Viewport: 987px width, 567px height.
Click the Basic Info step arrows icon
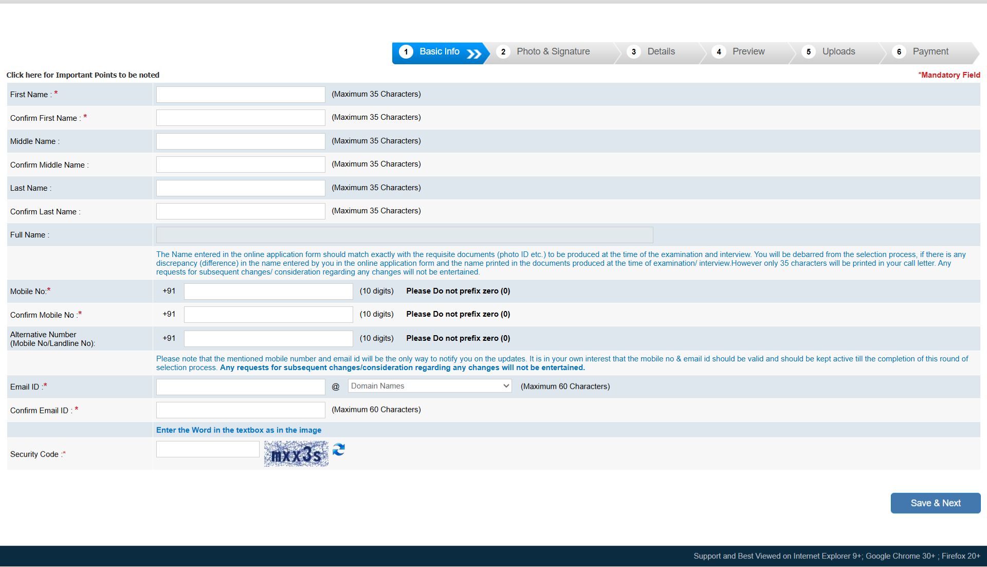click(473, 53)
